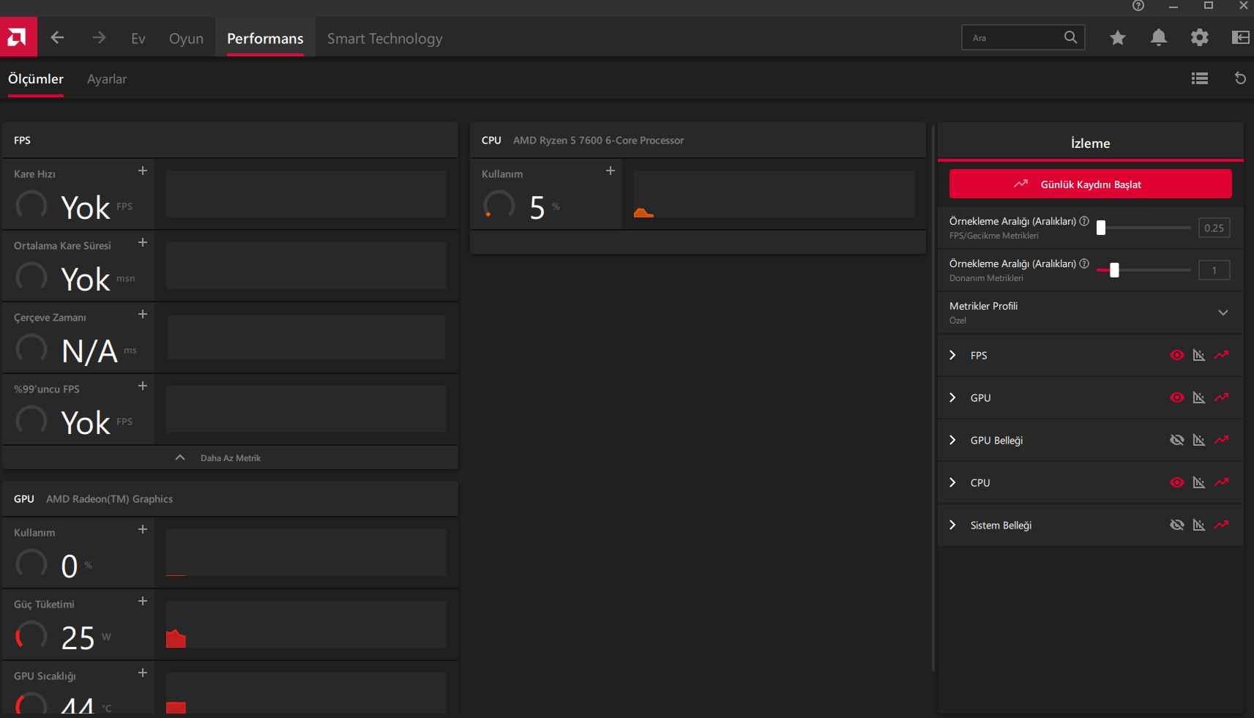
Task: Toggle GPU Belleği logging trend icon
Action: click(1221, 440)
